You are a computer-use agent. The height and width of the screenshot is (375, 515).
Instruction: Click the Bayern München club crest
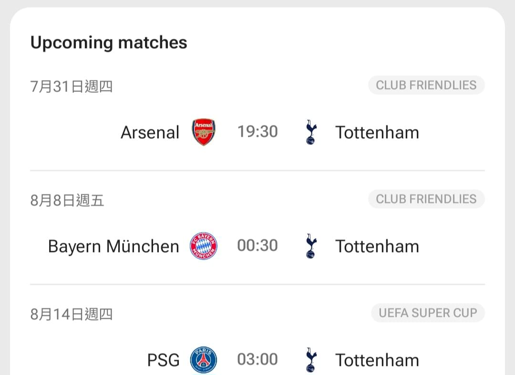click(x=204, y=246)
